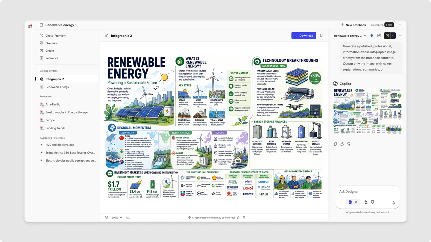This screenshot has width=431, height=242.
Task: Click the Designer agent chip icon
Action: 350,202
